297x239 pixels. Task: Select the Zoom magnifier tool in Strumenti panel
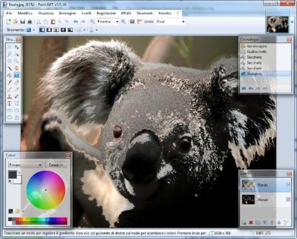pos(17,61)
